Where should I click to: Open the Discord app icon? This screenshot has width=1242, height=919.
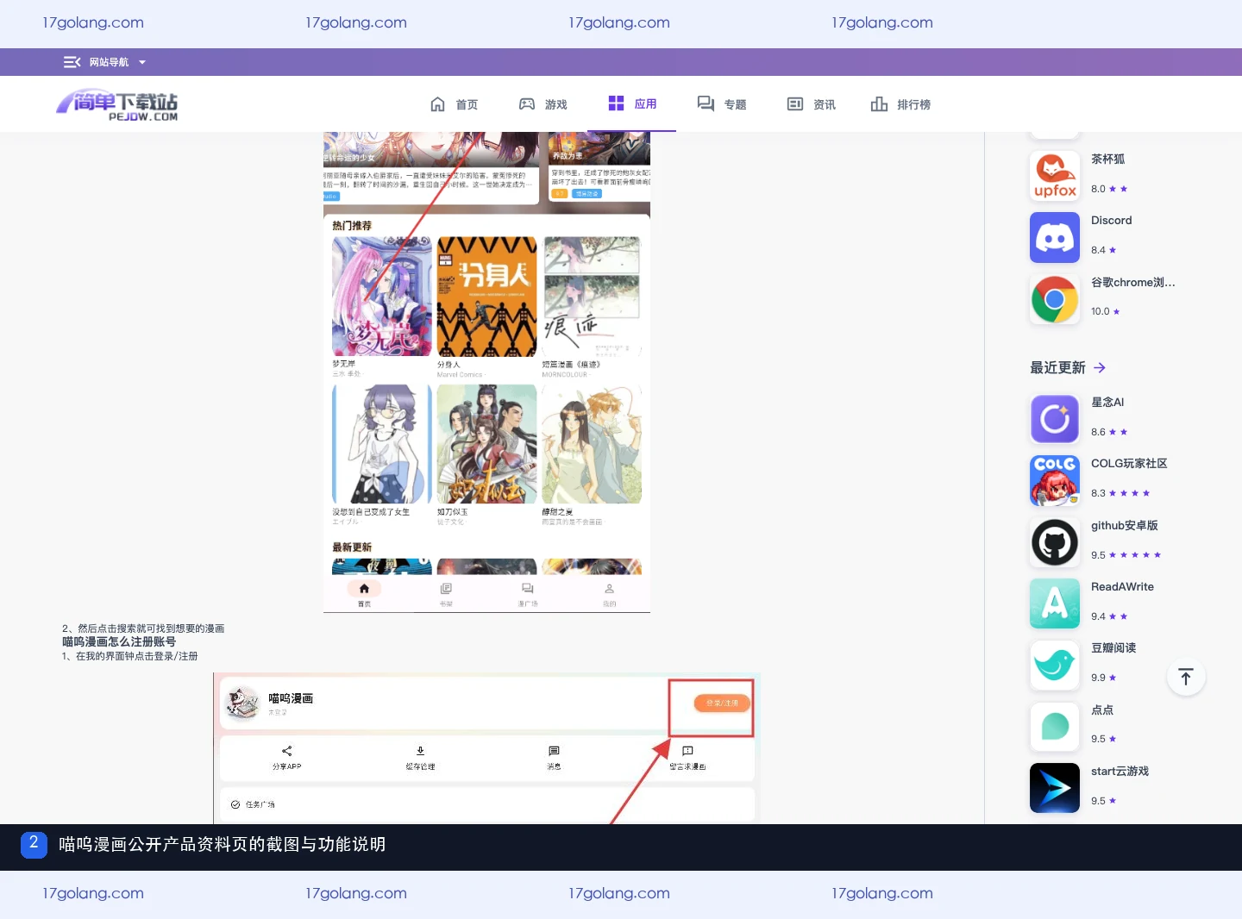point(1055,237)
